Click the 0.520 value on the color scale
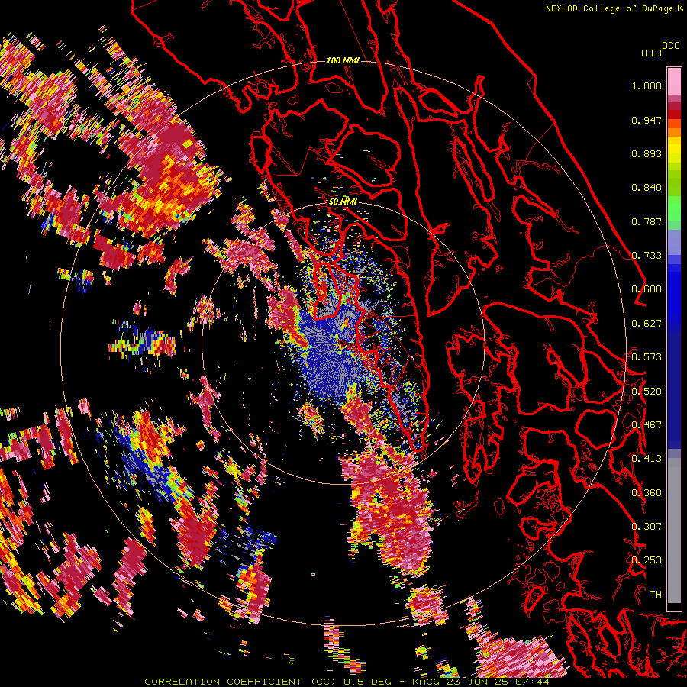 click(647, 392)
